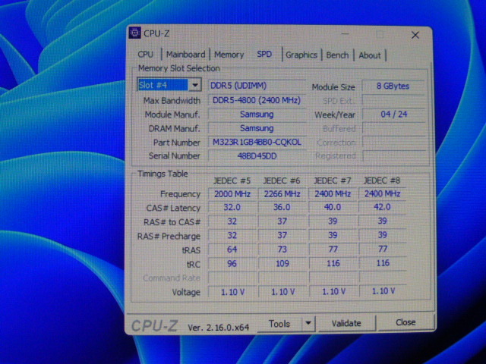The width and height of the screenshot is (486, 364).
Task: Click the part number M323R1GB4BB0-CQKOL
Action: [257, 142]
